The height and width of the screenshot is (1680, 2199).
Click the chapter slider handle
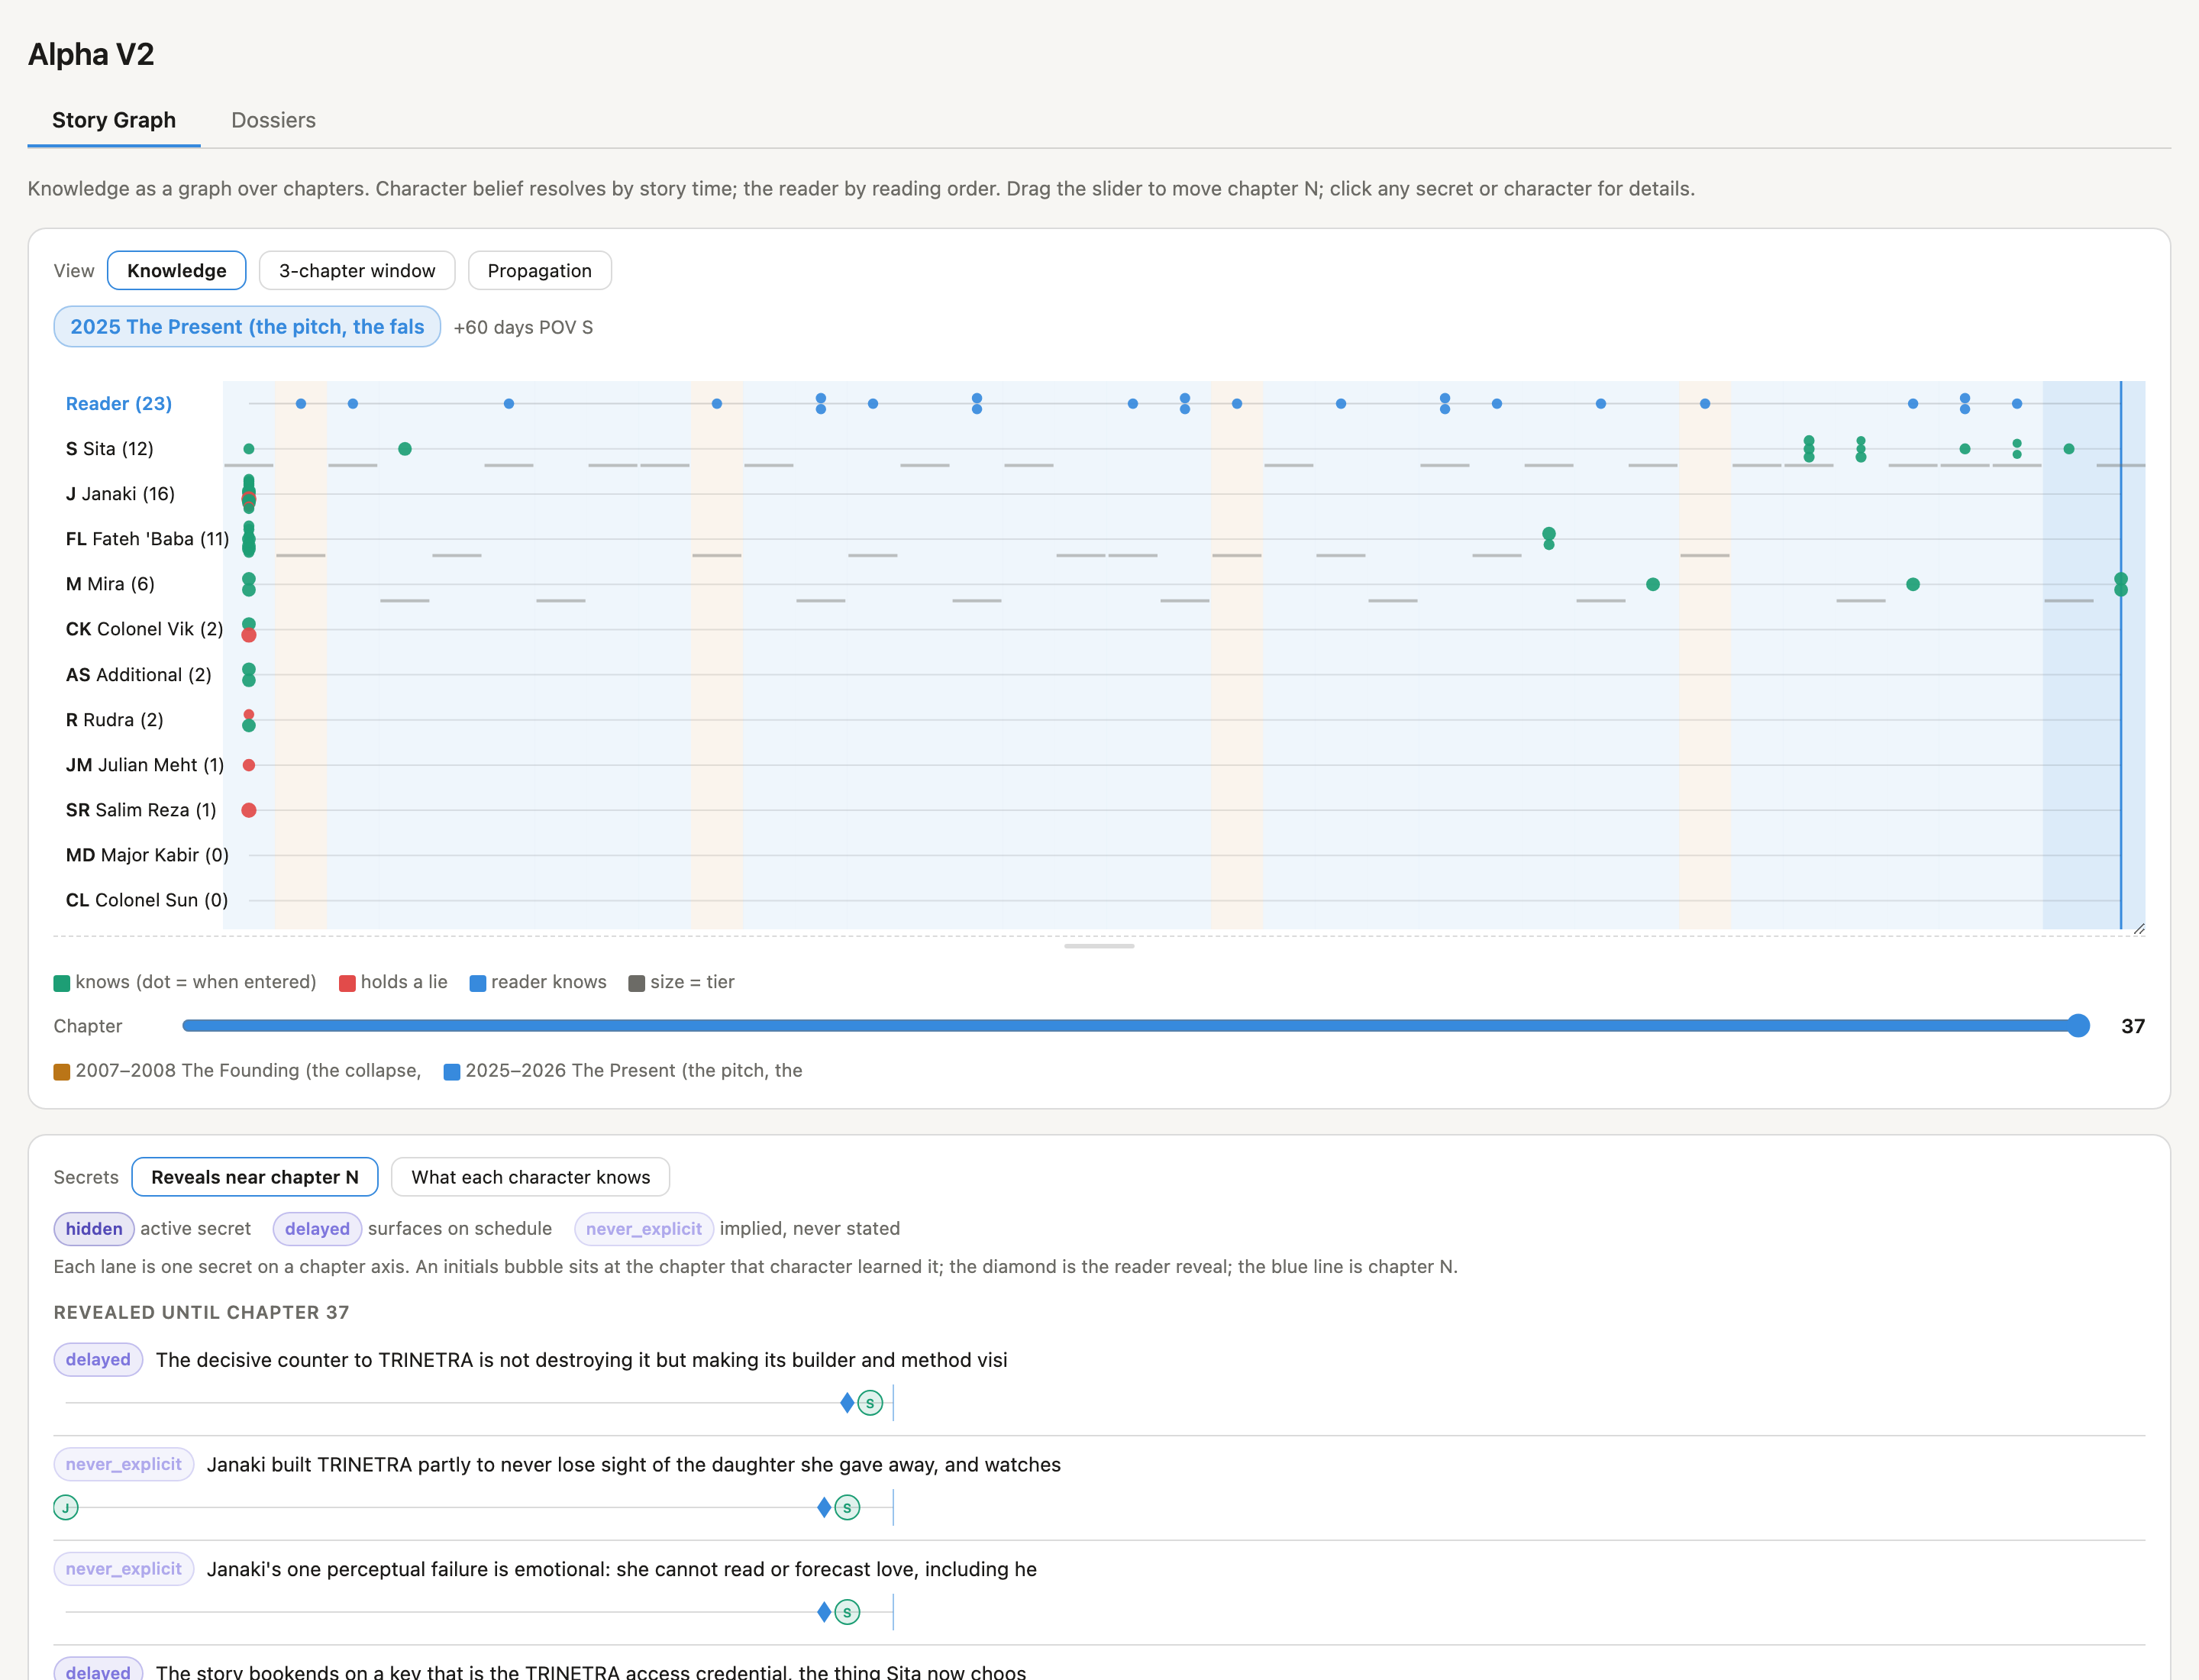click(x=2078, y=1026)
